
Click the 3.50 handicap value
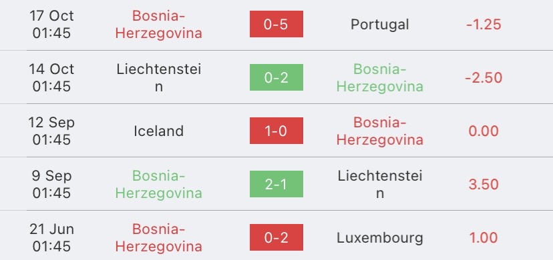tap(484, 185)
